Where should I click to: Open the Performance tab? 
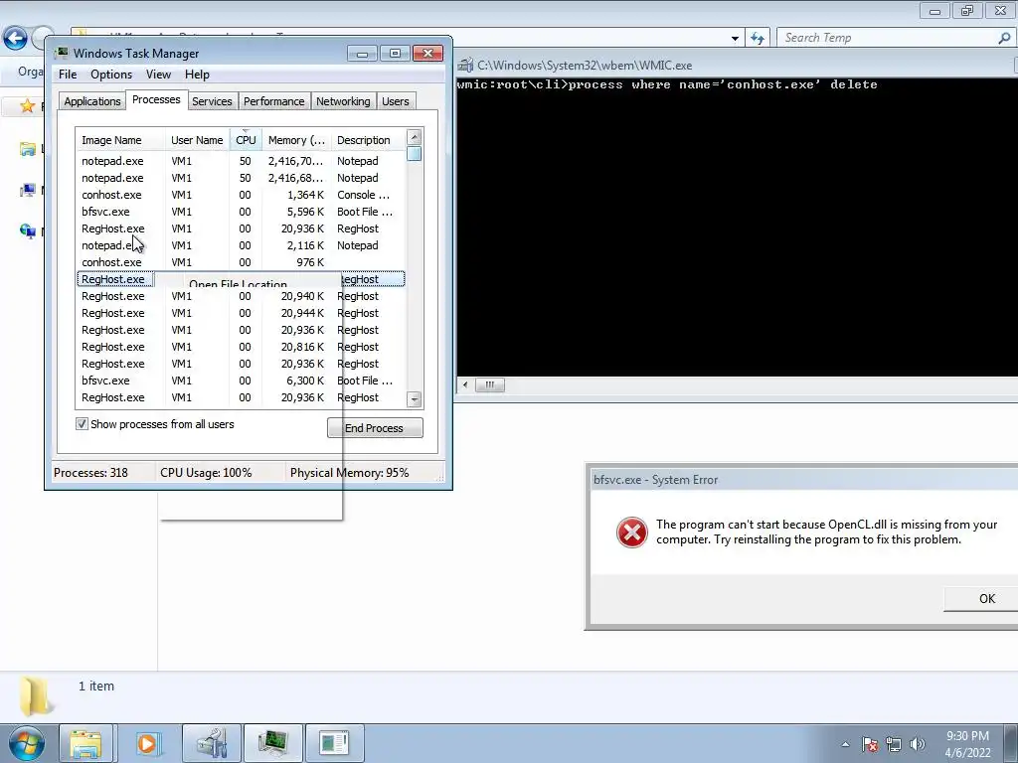pyautogui.click(x=273, y=101)
